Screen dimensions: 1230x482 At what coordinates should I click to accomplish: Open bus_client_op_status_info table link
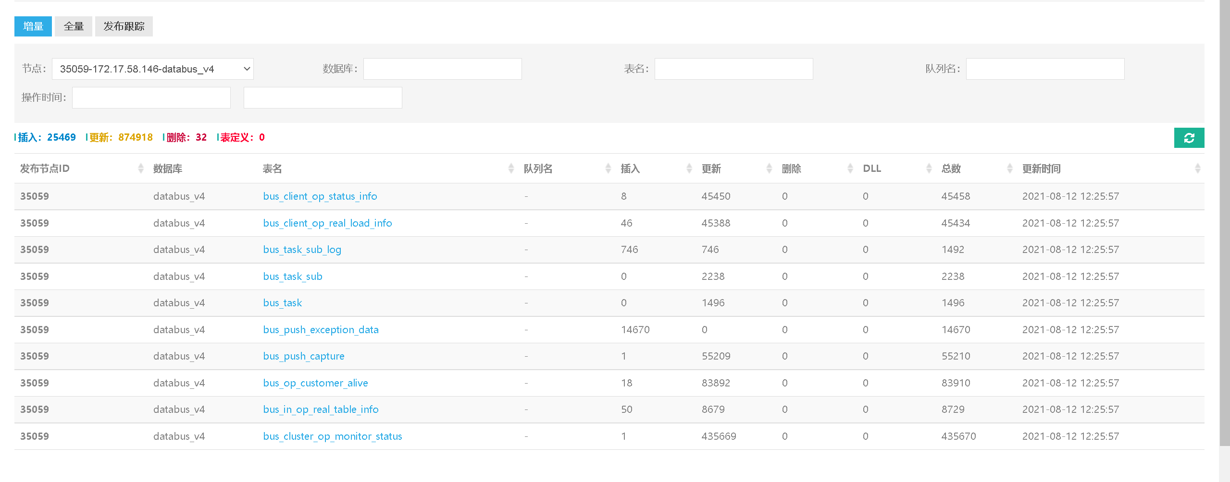320,196
